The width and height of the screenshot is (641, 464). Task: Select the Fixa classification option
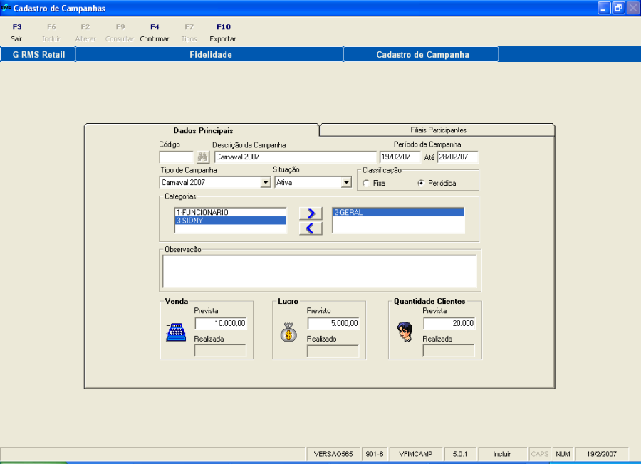366,184
